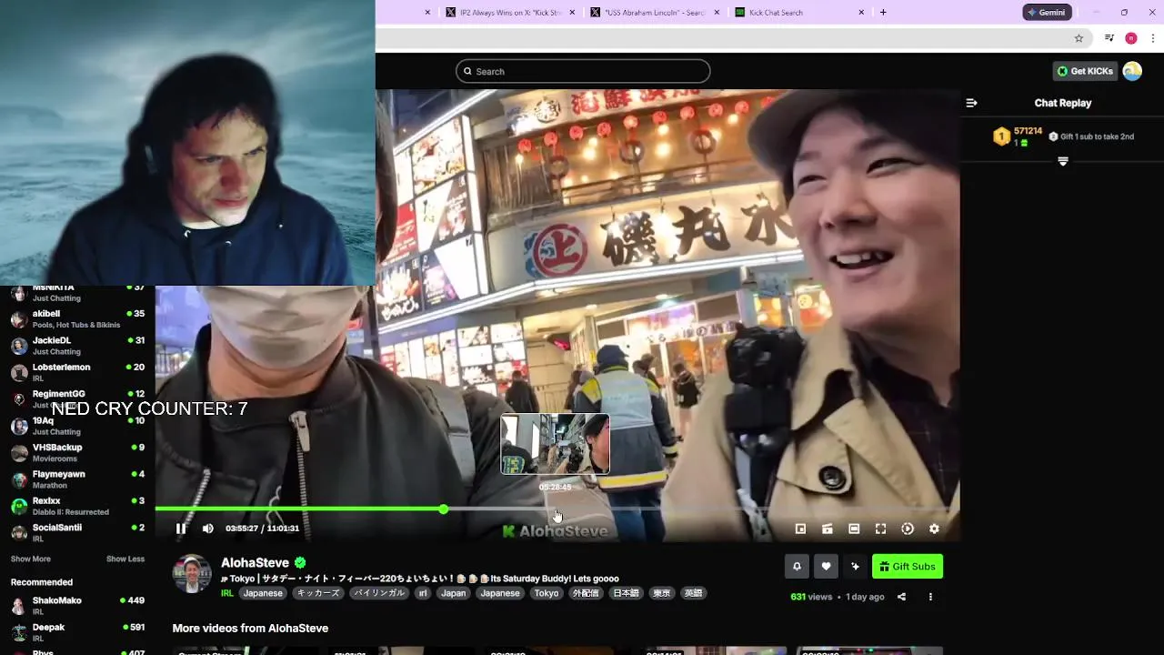Select the キッカーズ tag

(x=318, y=593)
